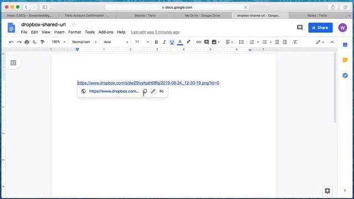Open the Format menu
Viewport: 354px width, 199px height.
pyautogui.click(x=75, y=32)
